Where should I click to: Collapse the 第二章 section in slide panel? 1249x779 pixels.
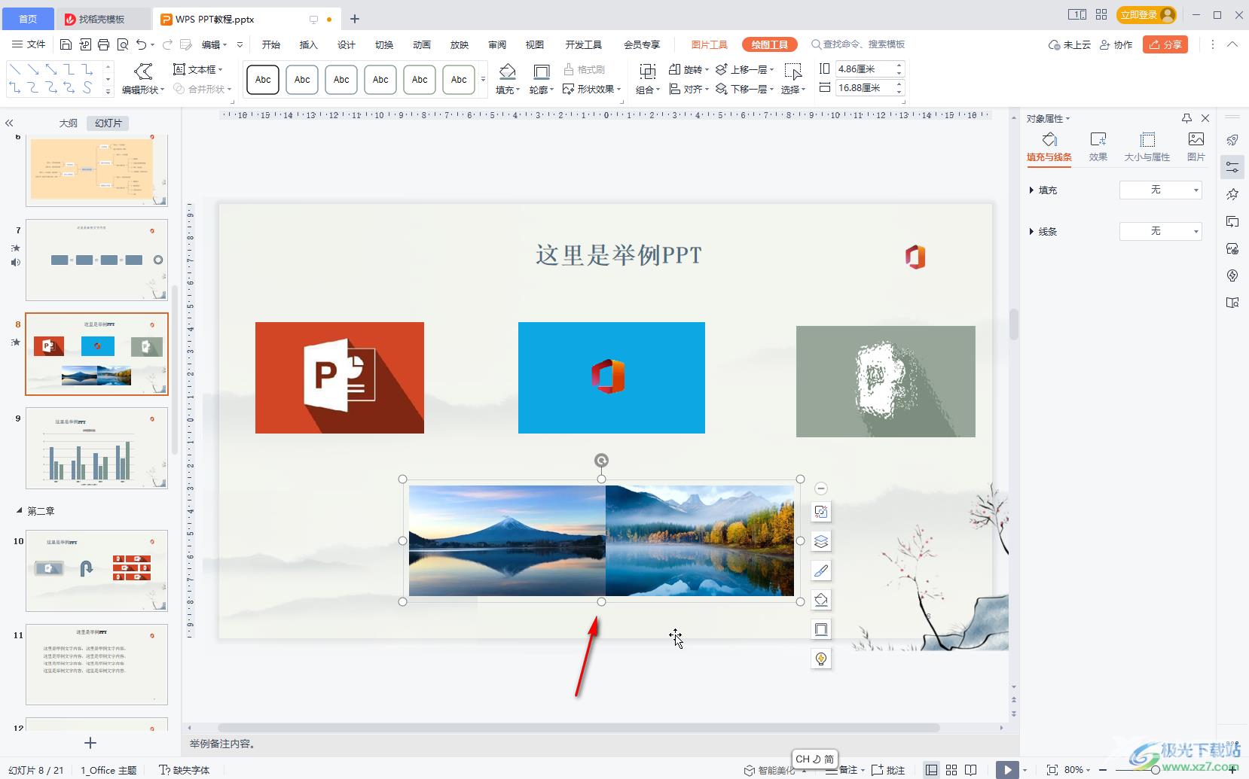19,510
